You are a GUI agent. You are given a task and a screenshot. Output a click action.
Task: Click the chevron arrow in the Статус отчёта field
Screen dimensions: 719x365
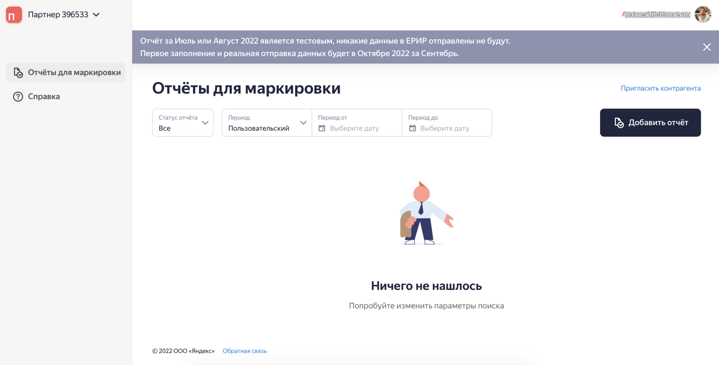tap(205, 123)
